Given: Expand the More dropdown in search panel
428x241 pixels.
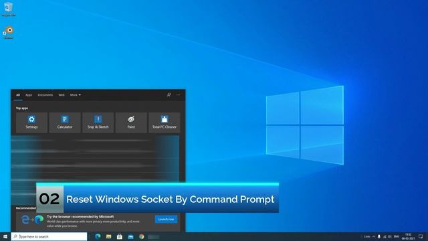Looking at the screenshot, I should coord(76,95).
